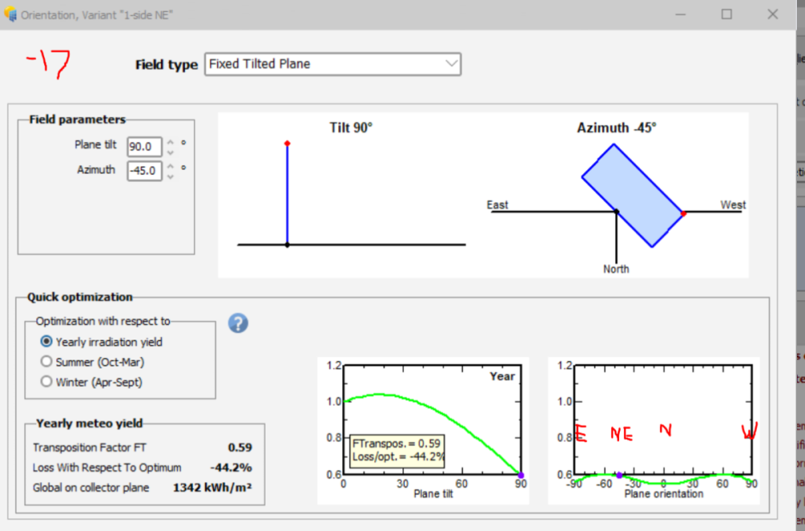Click the Azimuth value field

(x=144, y=171)
